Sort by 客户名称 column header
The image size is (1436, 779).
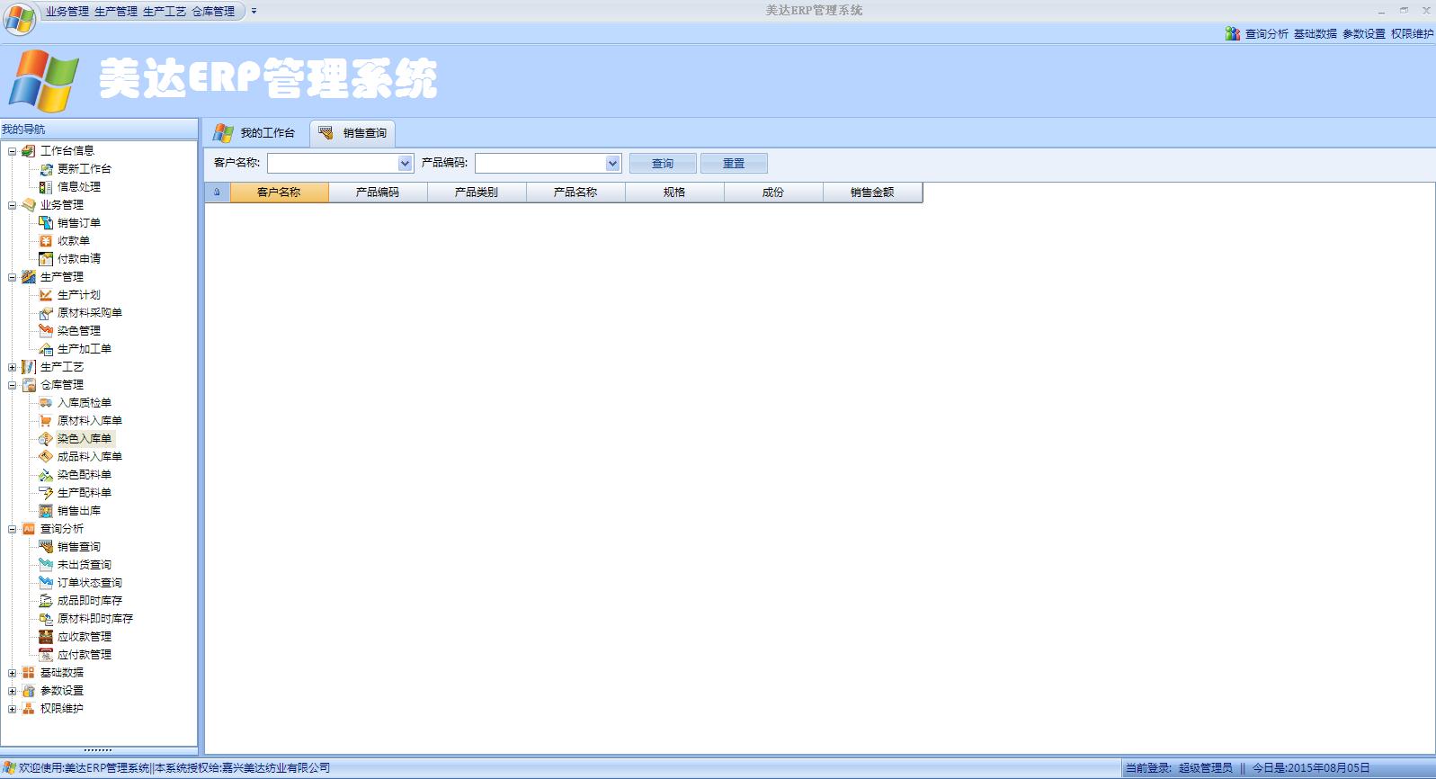click(x=280, y=193)
